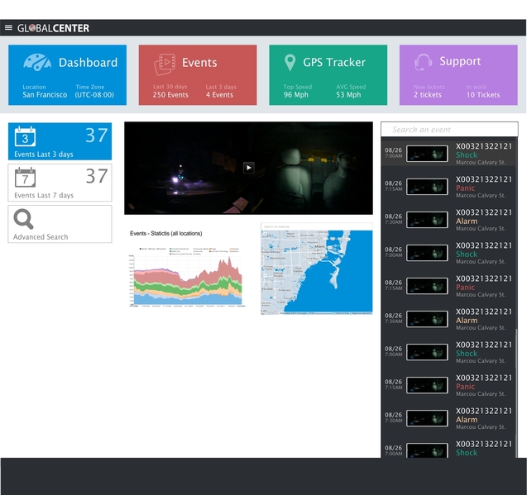Open the GPS Tracker card
Viewport: 527px width, 495px height.
(328, 75)
